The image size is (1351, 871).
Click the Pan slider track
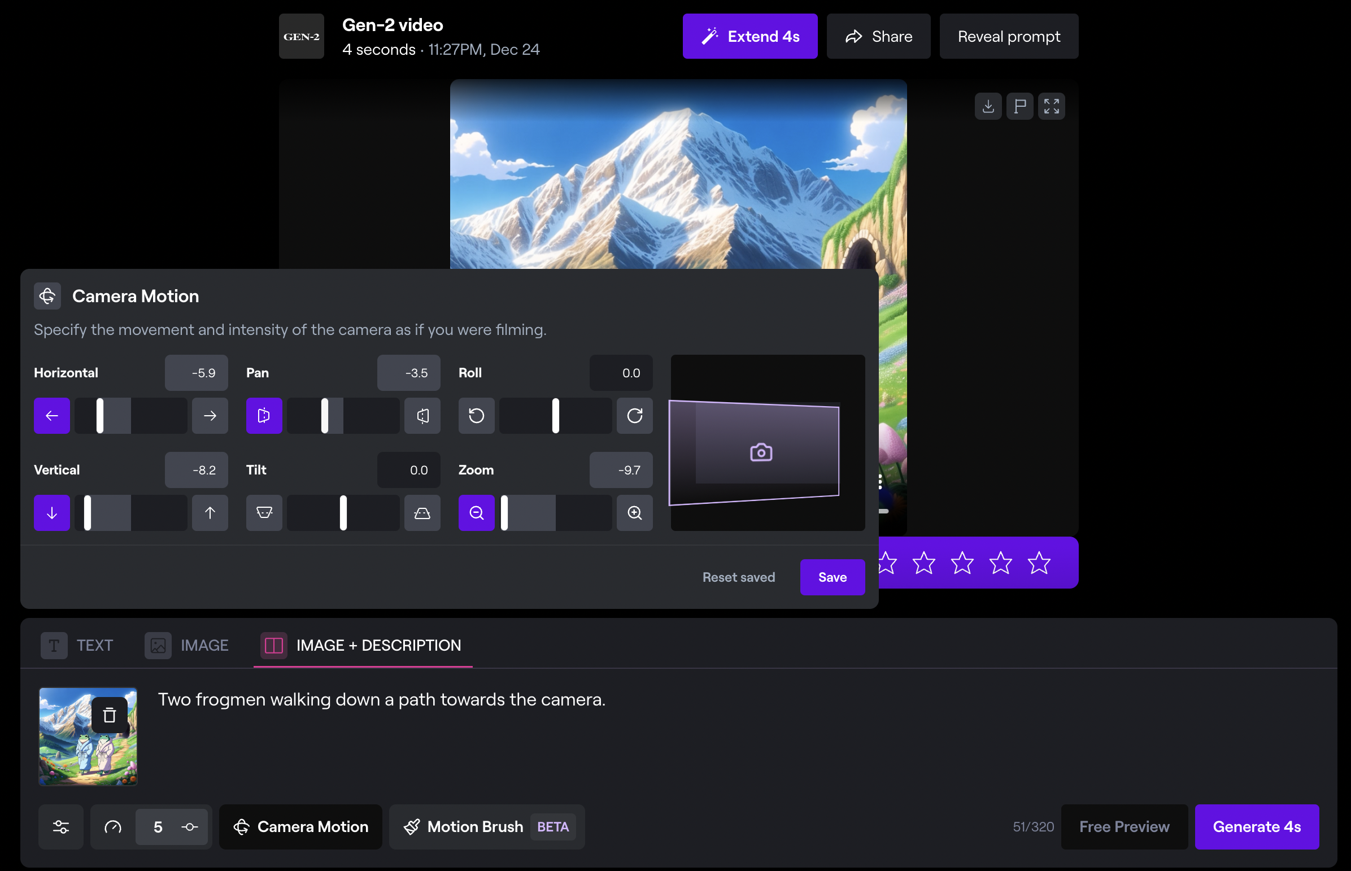343,416
